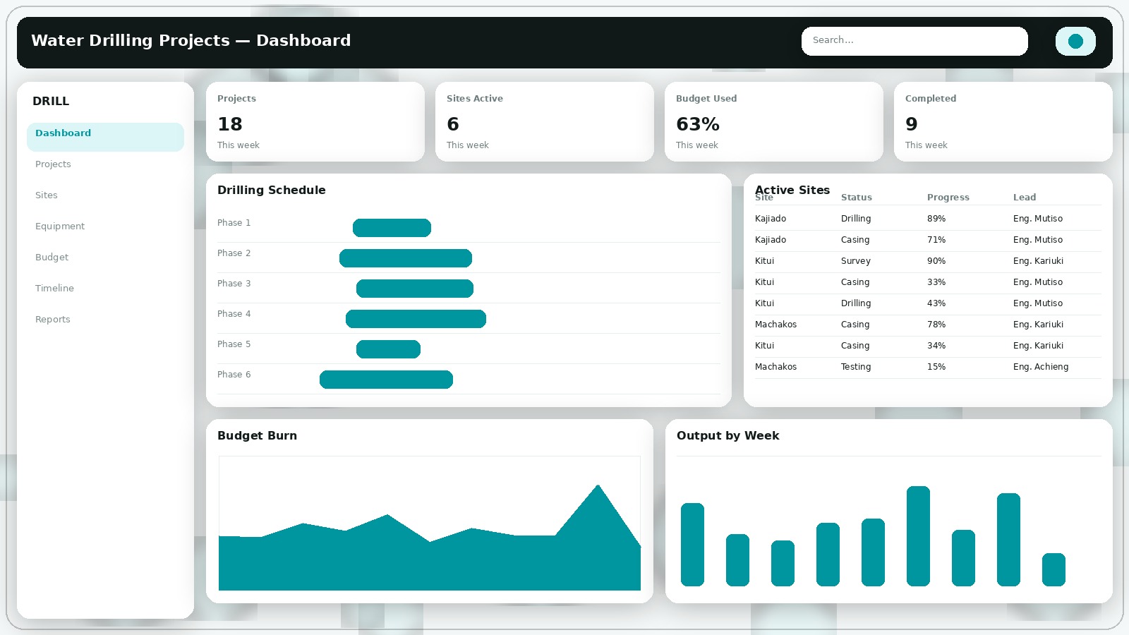This screenshot has height=635, width=1129.
Task: Navigate to Timeline in sidebar
Action: click(x=54, y=289)
